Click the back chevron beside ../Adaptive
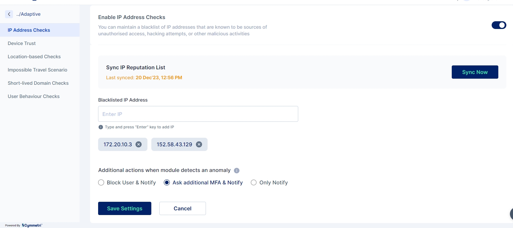 point(9,14)
